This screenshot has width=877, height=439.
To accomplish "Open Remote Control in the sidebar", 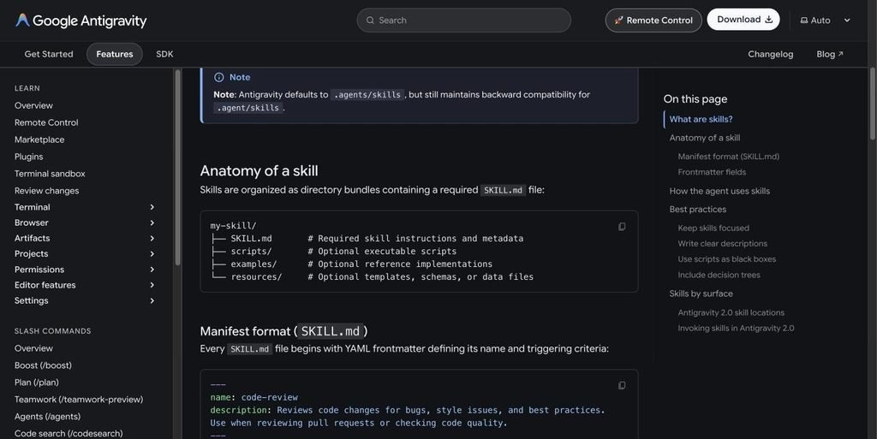I will (x=46, y=122).
